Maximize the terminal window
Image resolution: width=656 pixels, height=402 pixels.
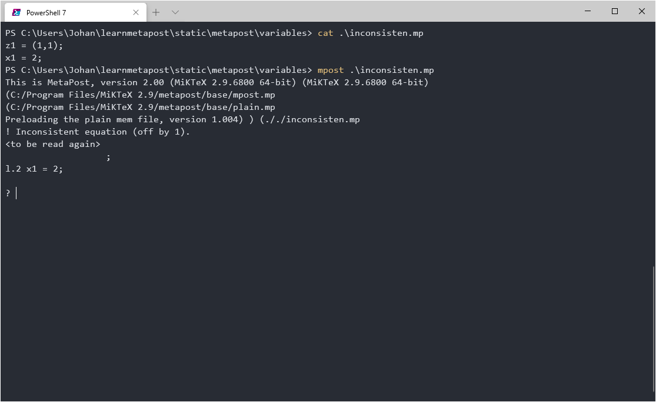tap(615, 11)
